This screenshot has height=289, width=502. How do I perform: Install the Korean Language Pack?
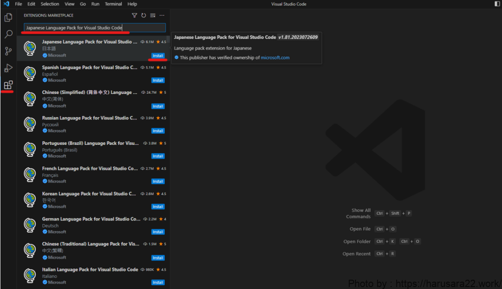(x=157, y=207)
